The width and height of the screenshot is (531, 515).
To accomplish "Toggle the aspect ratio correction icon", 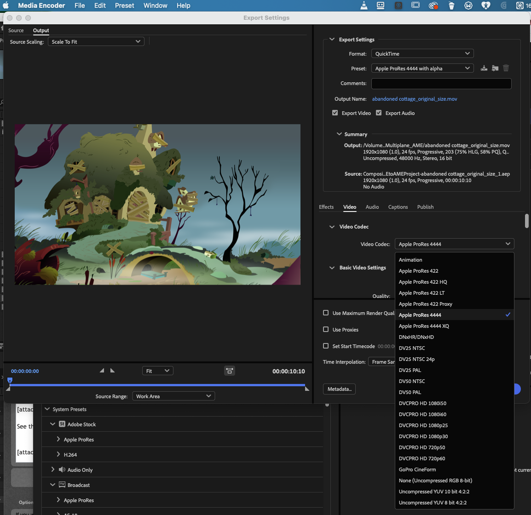I will (x=230, y=371).
